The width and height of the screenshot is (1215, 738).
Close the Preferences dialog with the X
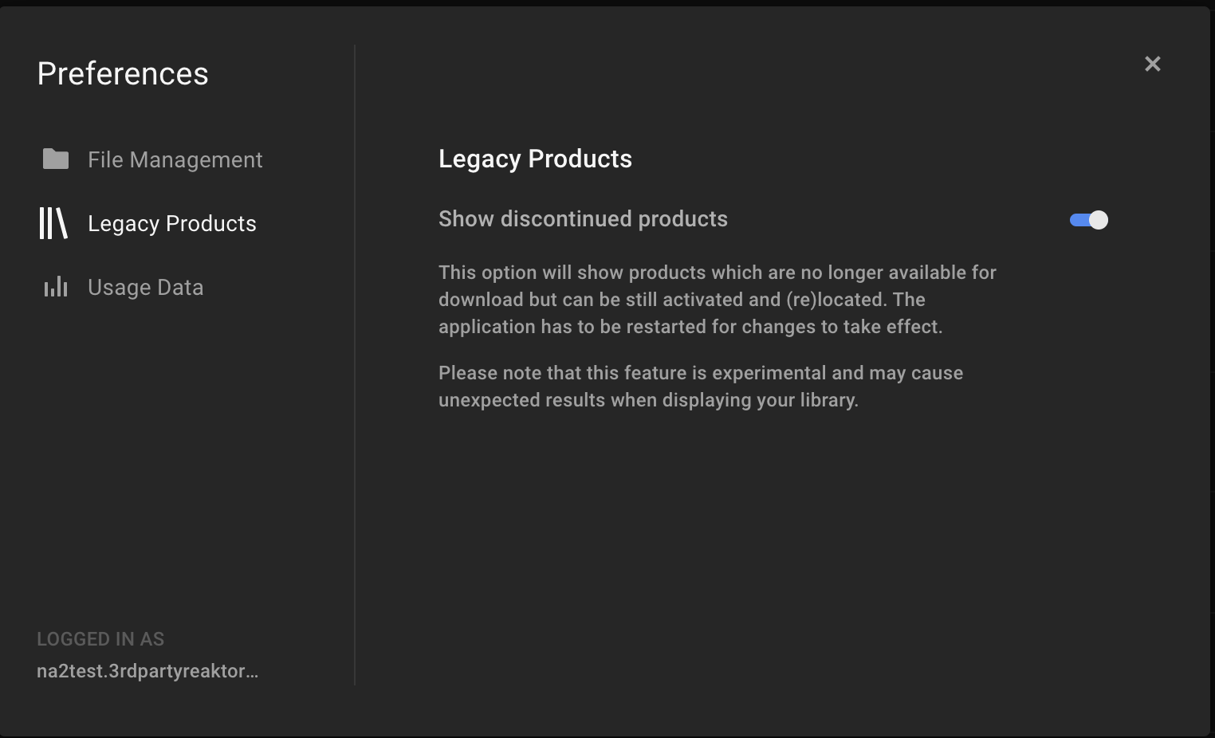pyautogui.click(x=1152, y=64)
